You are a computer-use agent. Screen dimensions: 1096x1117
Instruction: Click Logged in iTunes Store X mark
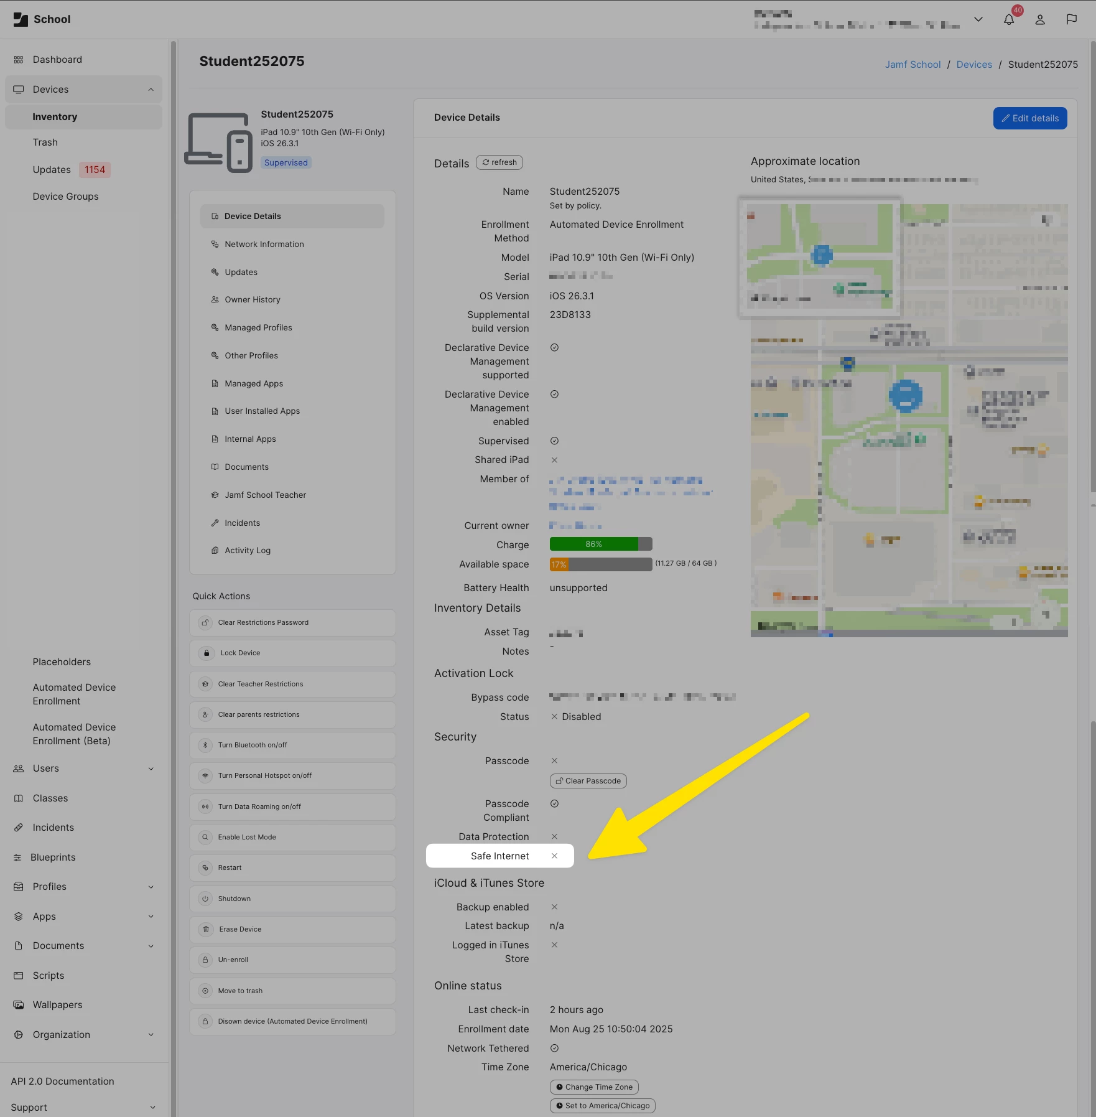click(554, 945)
